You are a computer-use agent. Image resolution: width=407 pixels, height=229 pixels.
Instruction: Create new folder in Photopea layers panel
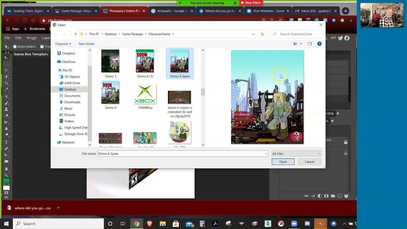click(x=333, y=196)
